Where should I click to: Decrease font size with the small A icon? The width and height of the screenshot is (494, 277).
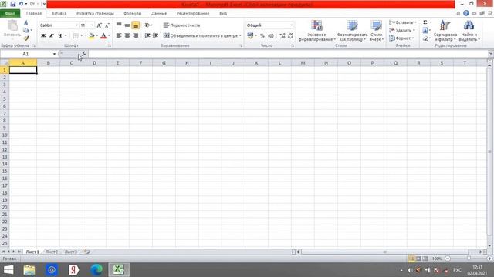coord(107,25)
